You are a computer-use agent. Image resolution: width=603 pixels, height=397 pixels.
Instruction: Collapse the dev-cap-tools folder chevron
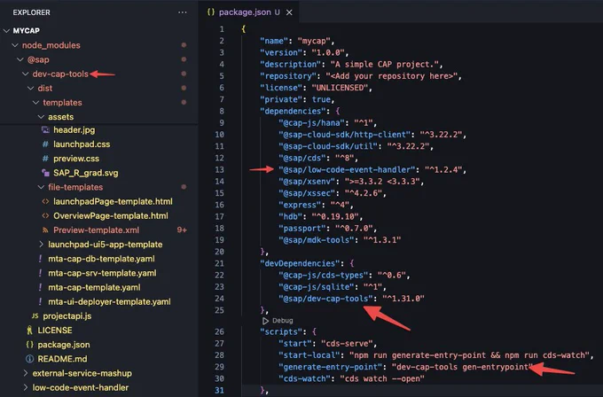pos(26,74)
